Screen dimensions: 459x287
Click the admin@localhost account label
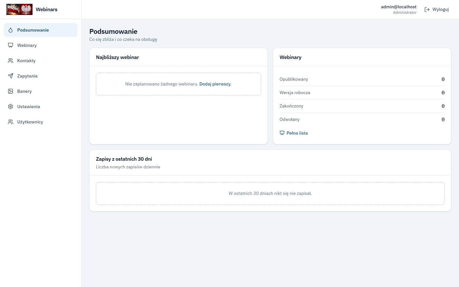coord(398,7)
